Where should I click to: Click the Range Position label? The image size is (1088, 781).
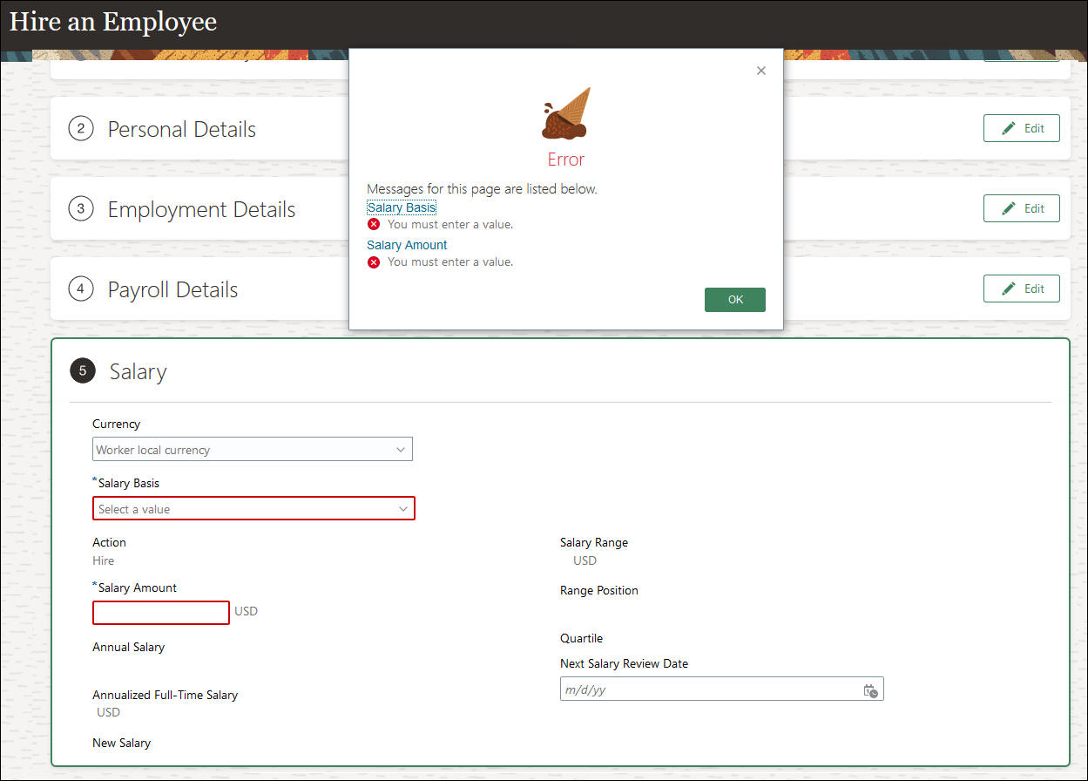click(599, 590)
